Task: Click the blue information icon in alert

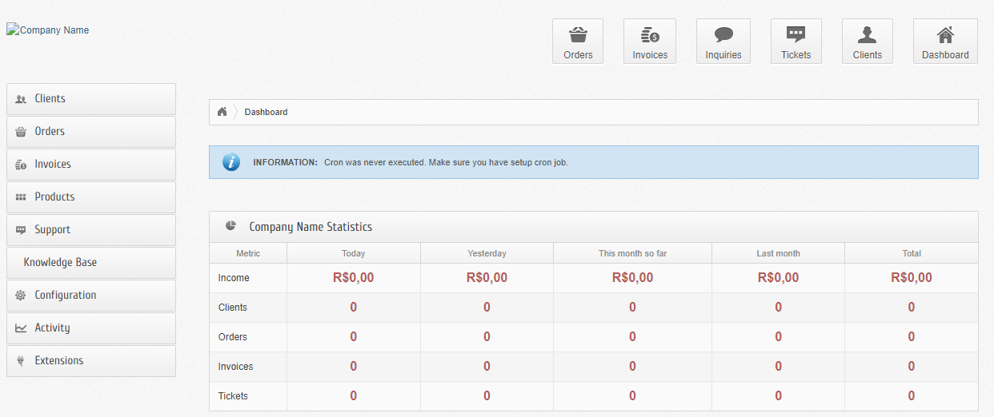Action: coord(231,162)
